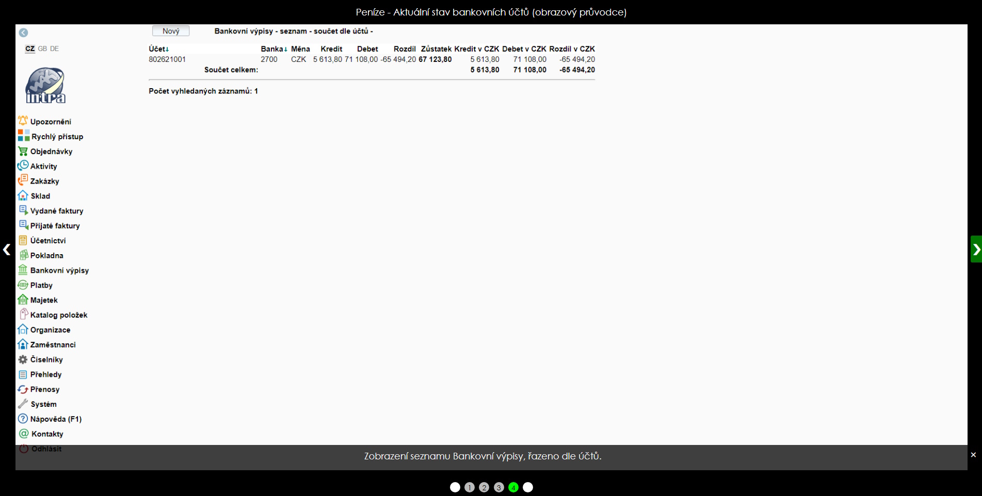The image size is (982, 496).
Task: Click the Bankovní výpisy bank icon
Action: coord(23,270)
